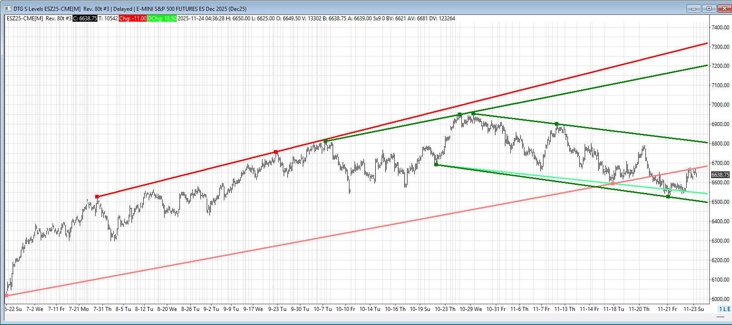Click the 'H: 6650.00' high value
The image size is (732, 325).
tap(238, 19)
